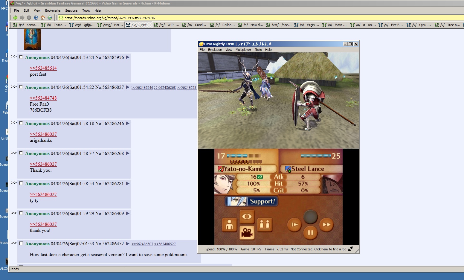Fast-forward the battle animation in the game
The width and height of the screenshot is (464, 280).
click(326, 225)
